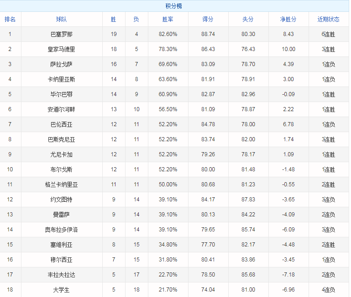The width and height of the screenshot is (351, 297).
Task: Click the 负 column header
Action: [x=136, y=19]
